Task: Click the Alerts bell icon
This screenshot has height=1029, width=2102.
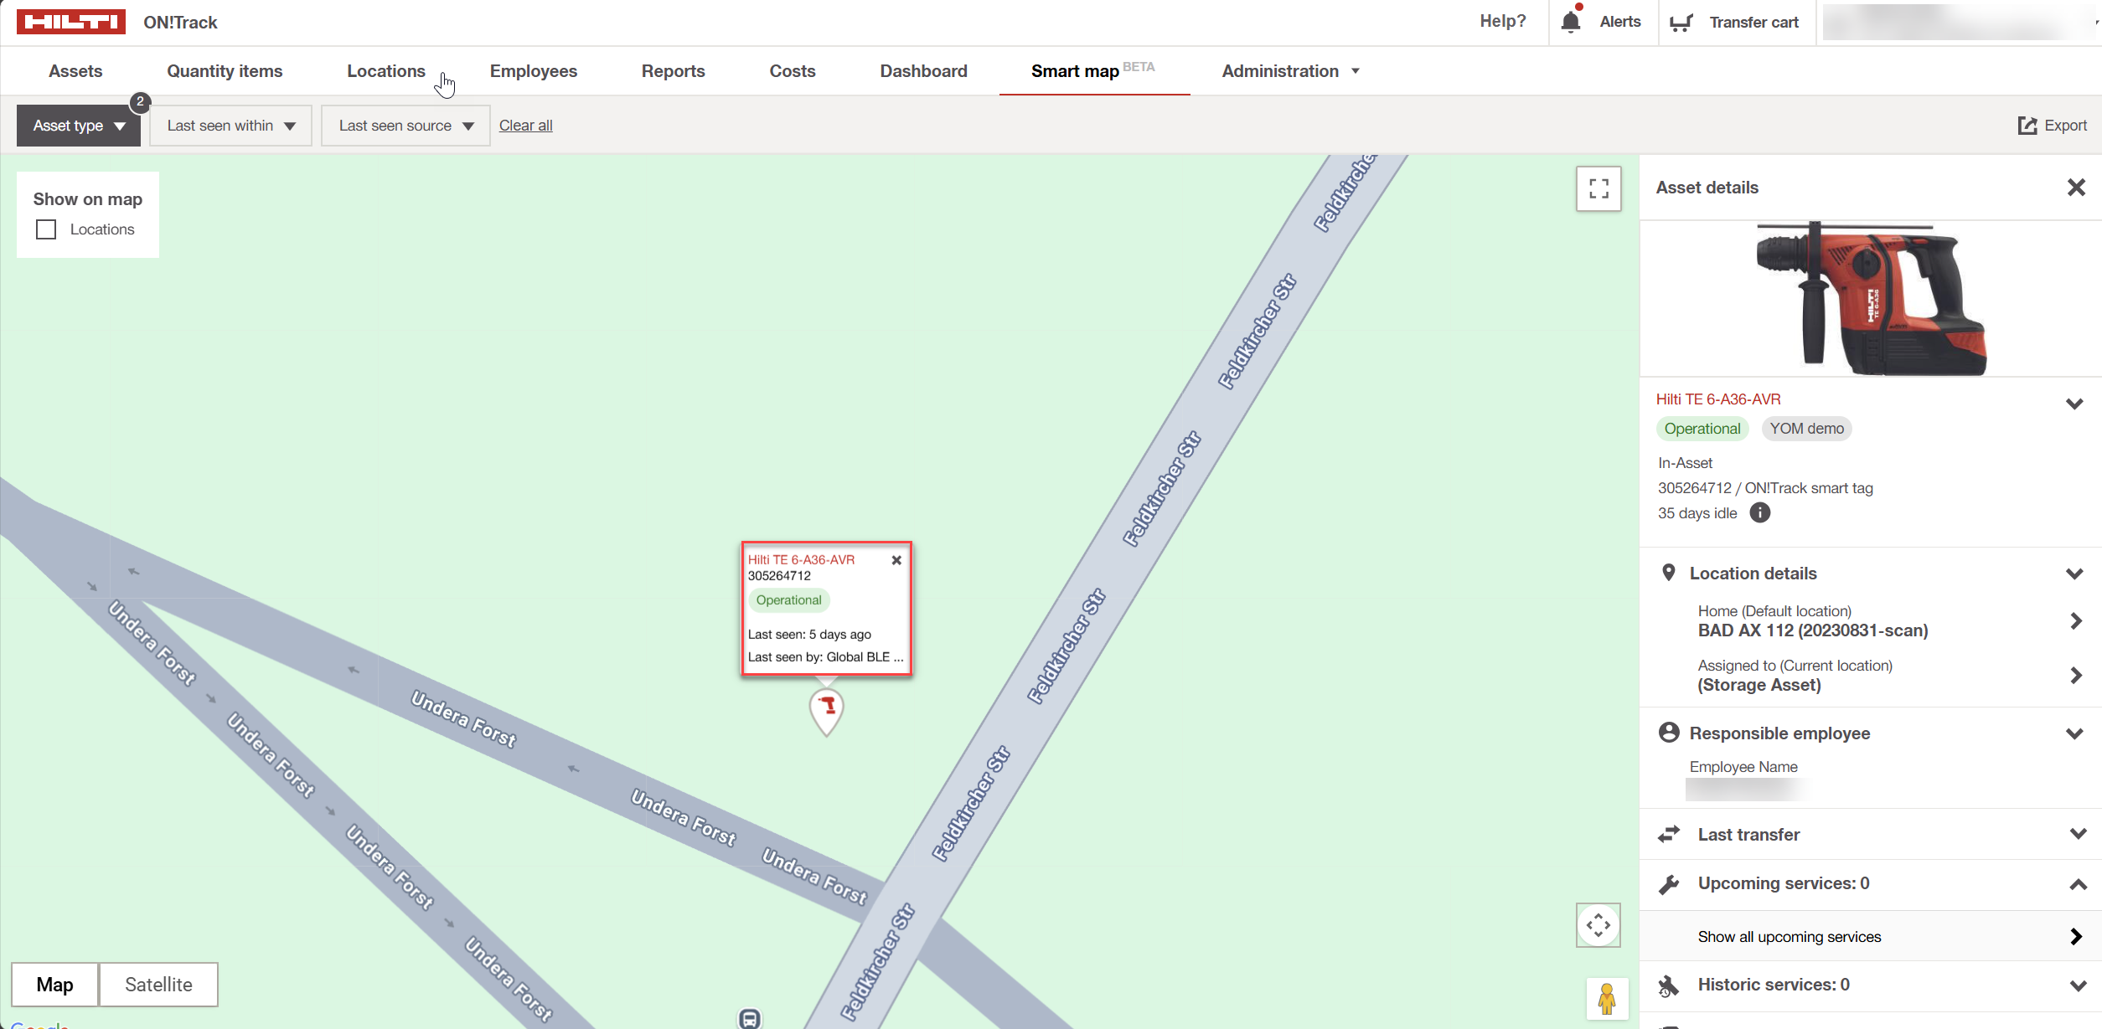Action: tap(1571, 22)
